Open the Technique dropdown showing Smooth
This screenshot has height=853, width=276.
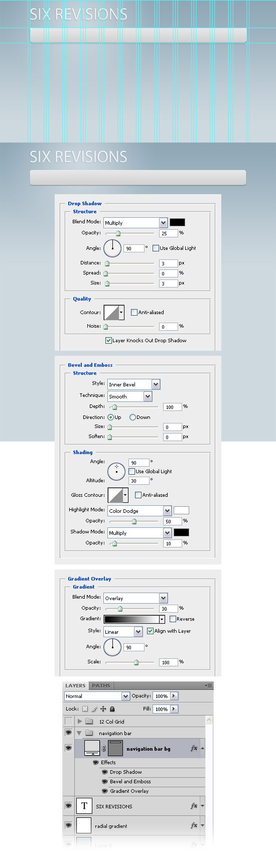[129, 396]
